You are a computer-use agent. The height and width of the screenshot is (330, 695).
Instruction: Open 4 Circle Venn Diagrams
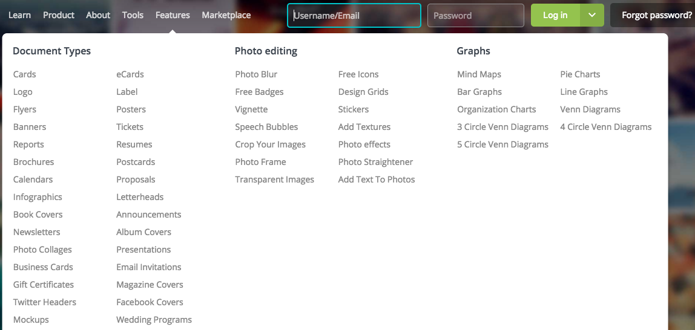tap(605, 127)
